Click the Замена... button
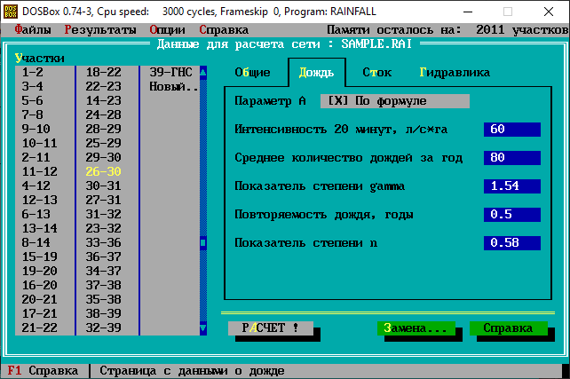Viewport: 570px width, 379px height. tap(416, 328)
